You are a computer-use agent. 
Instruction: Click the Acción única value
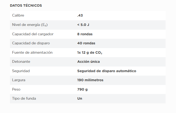coord(88,61)
